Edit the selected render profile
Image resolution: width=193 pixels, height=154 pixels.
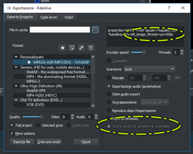click(x=81, y=48)
